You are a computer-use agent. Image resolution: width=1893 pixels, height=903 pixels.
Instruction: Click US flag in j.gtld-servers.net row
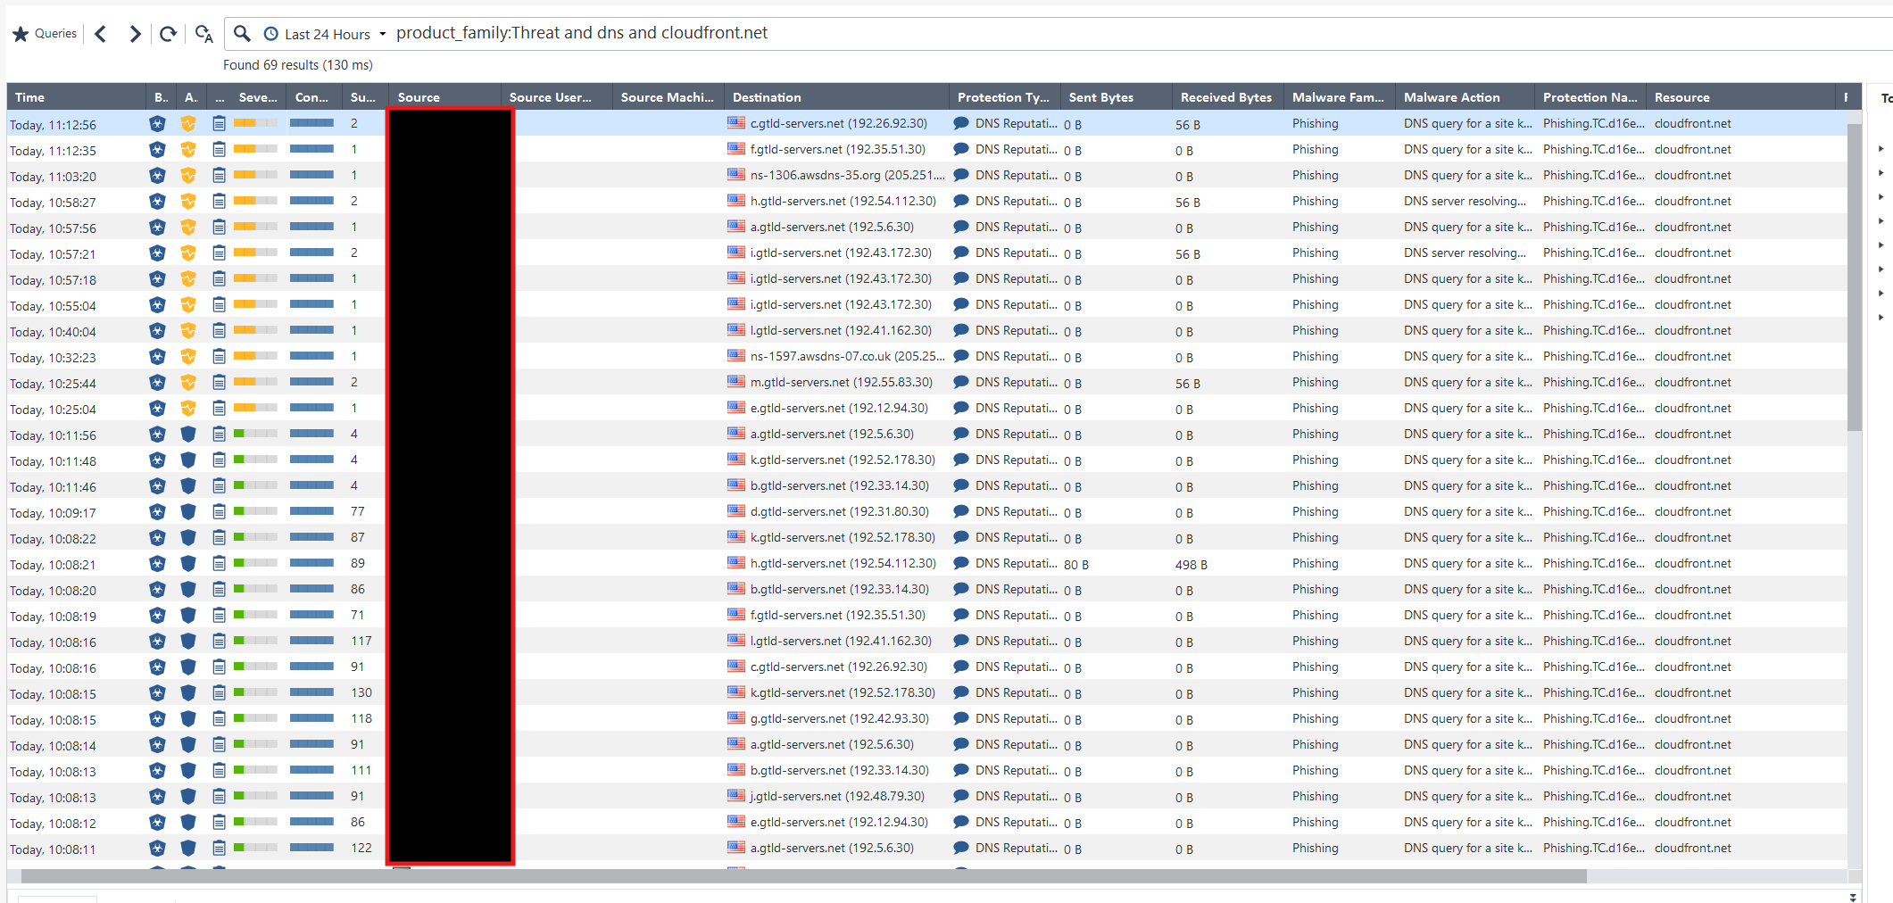point(735,796)
